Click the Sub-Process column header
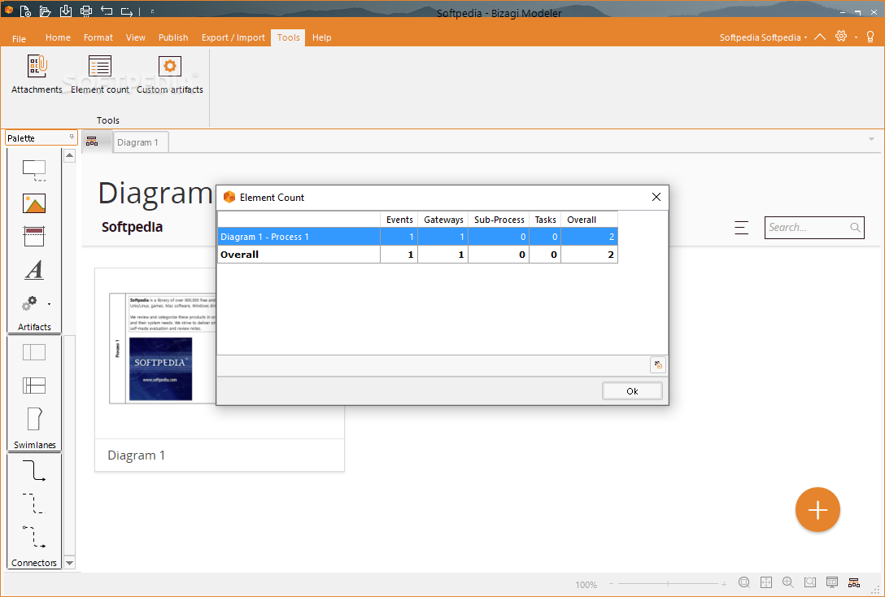 (x=499, y=220)
